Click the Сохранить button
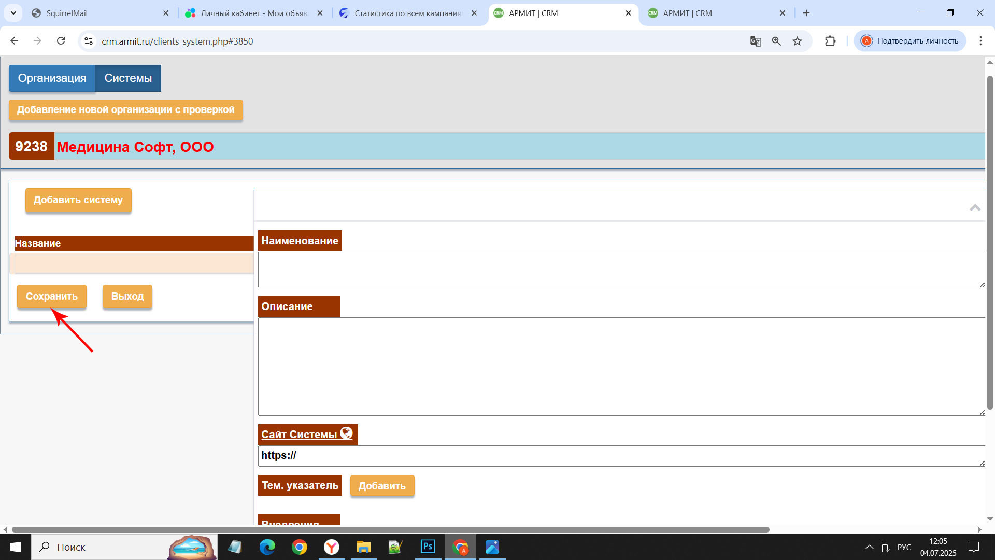 (52, 297)
